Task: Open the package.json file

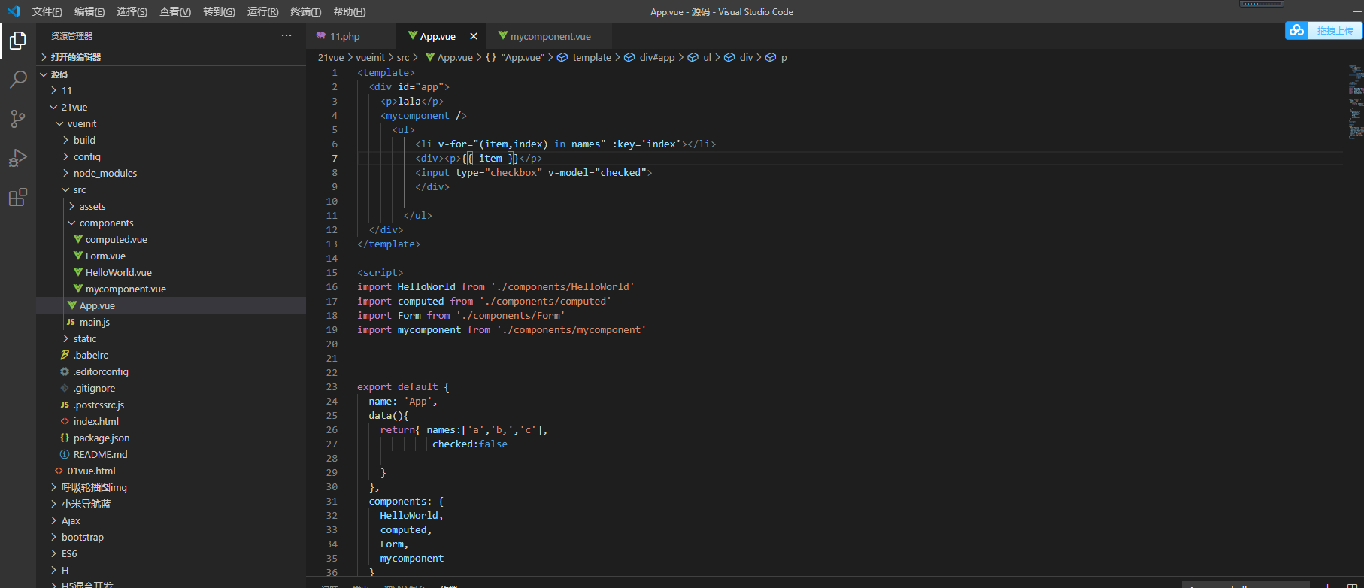Action: click(x=171, y=438)
